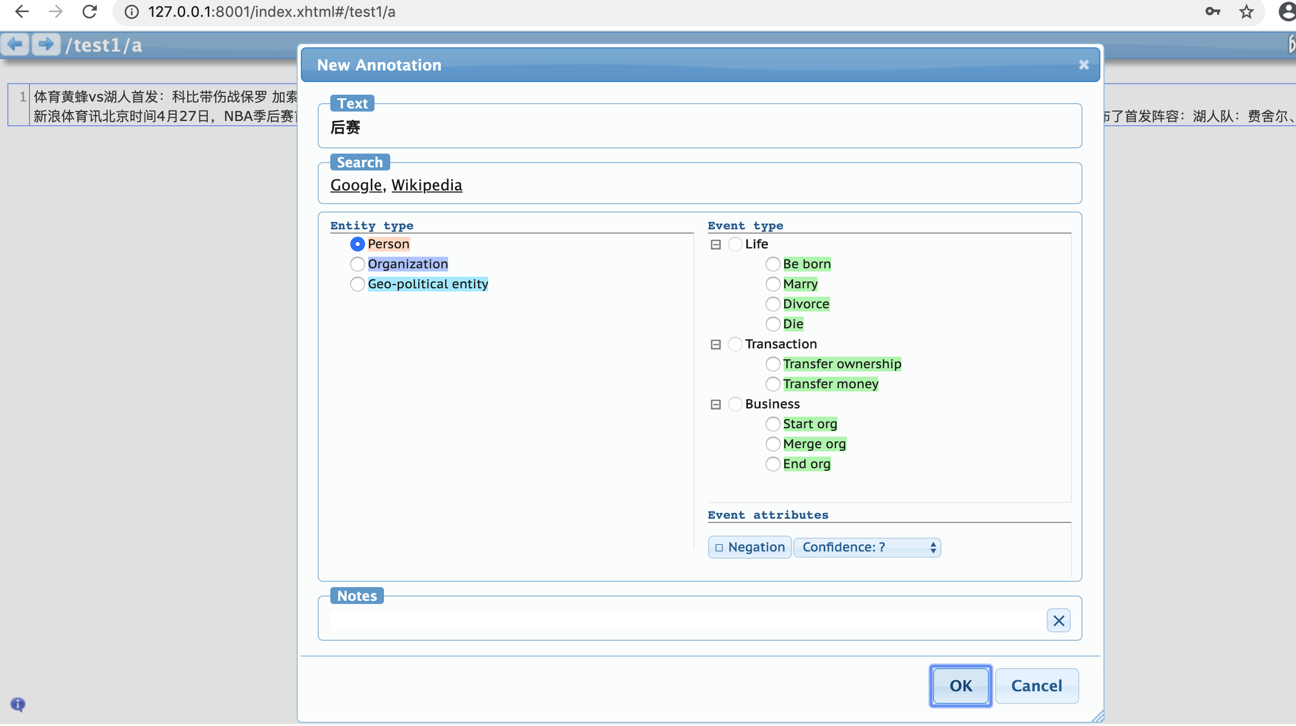This screenshot has height=726, width=1296.
Task: Close the New Annotation dialog
Action: [1084, 65]
